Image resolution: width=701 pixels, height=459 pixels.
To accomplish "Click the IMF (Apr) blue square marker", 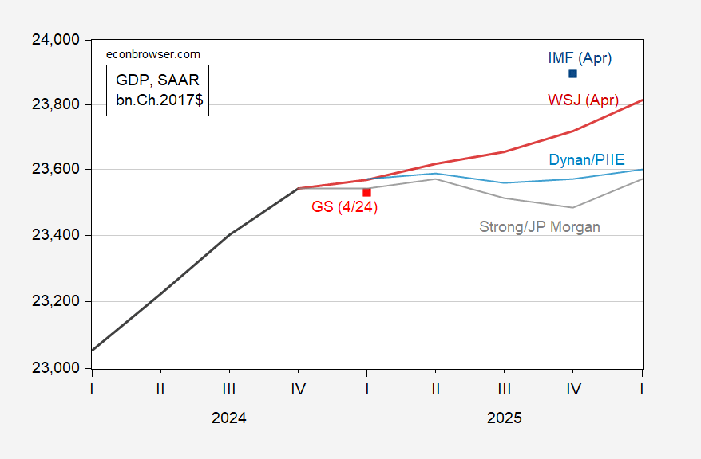I will pyautogui.click(x=572, y=73).
